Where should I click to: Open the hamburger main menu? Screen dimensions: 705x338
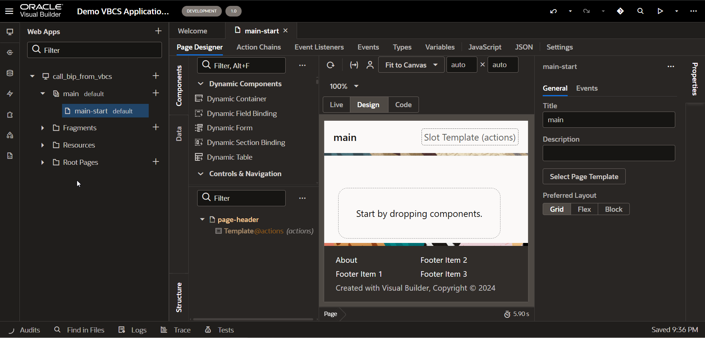pos(9,11)
